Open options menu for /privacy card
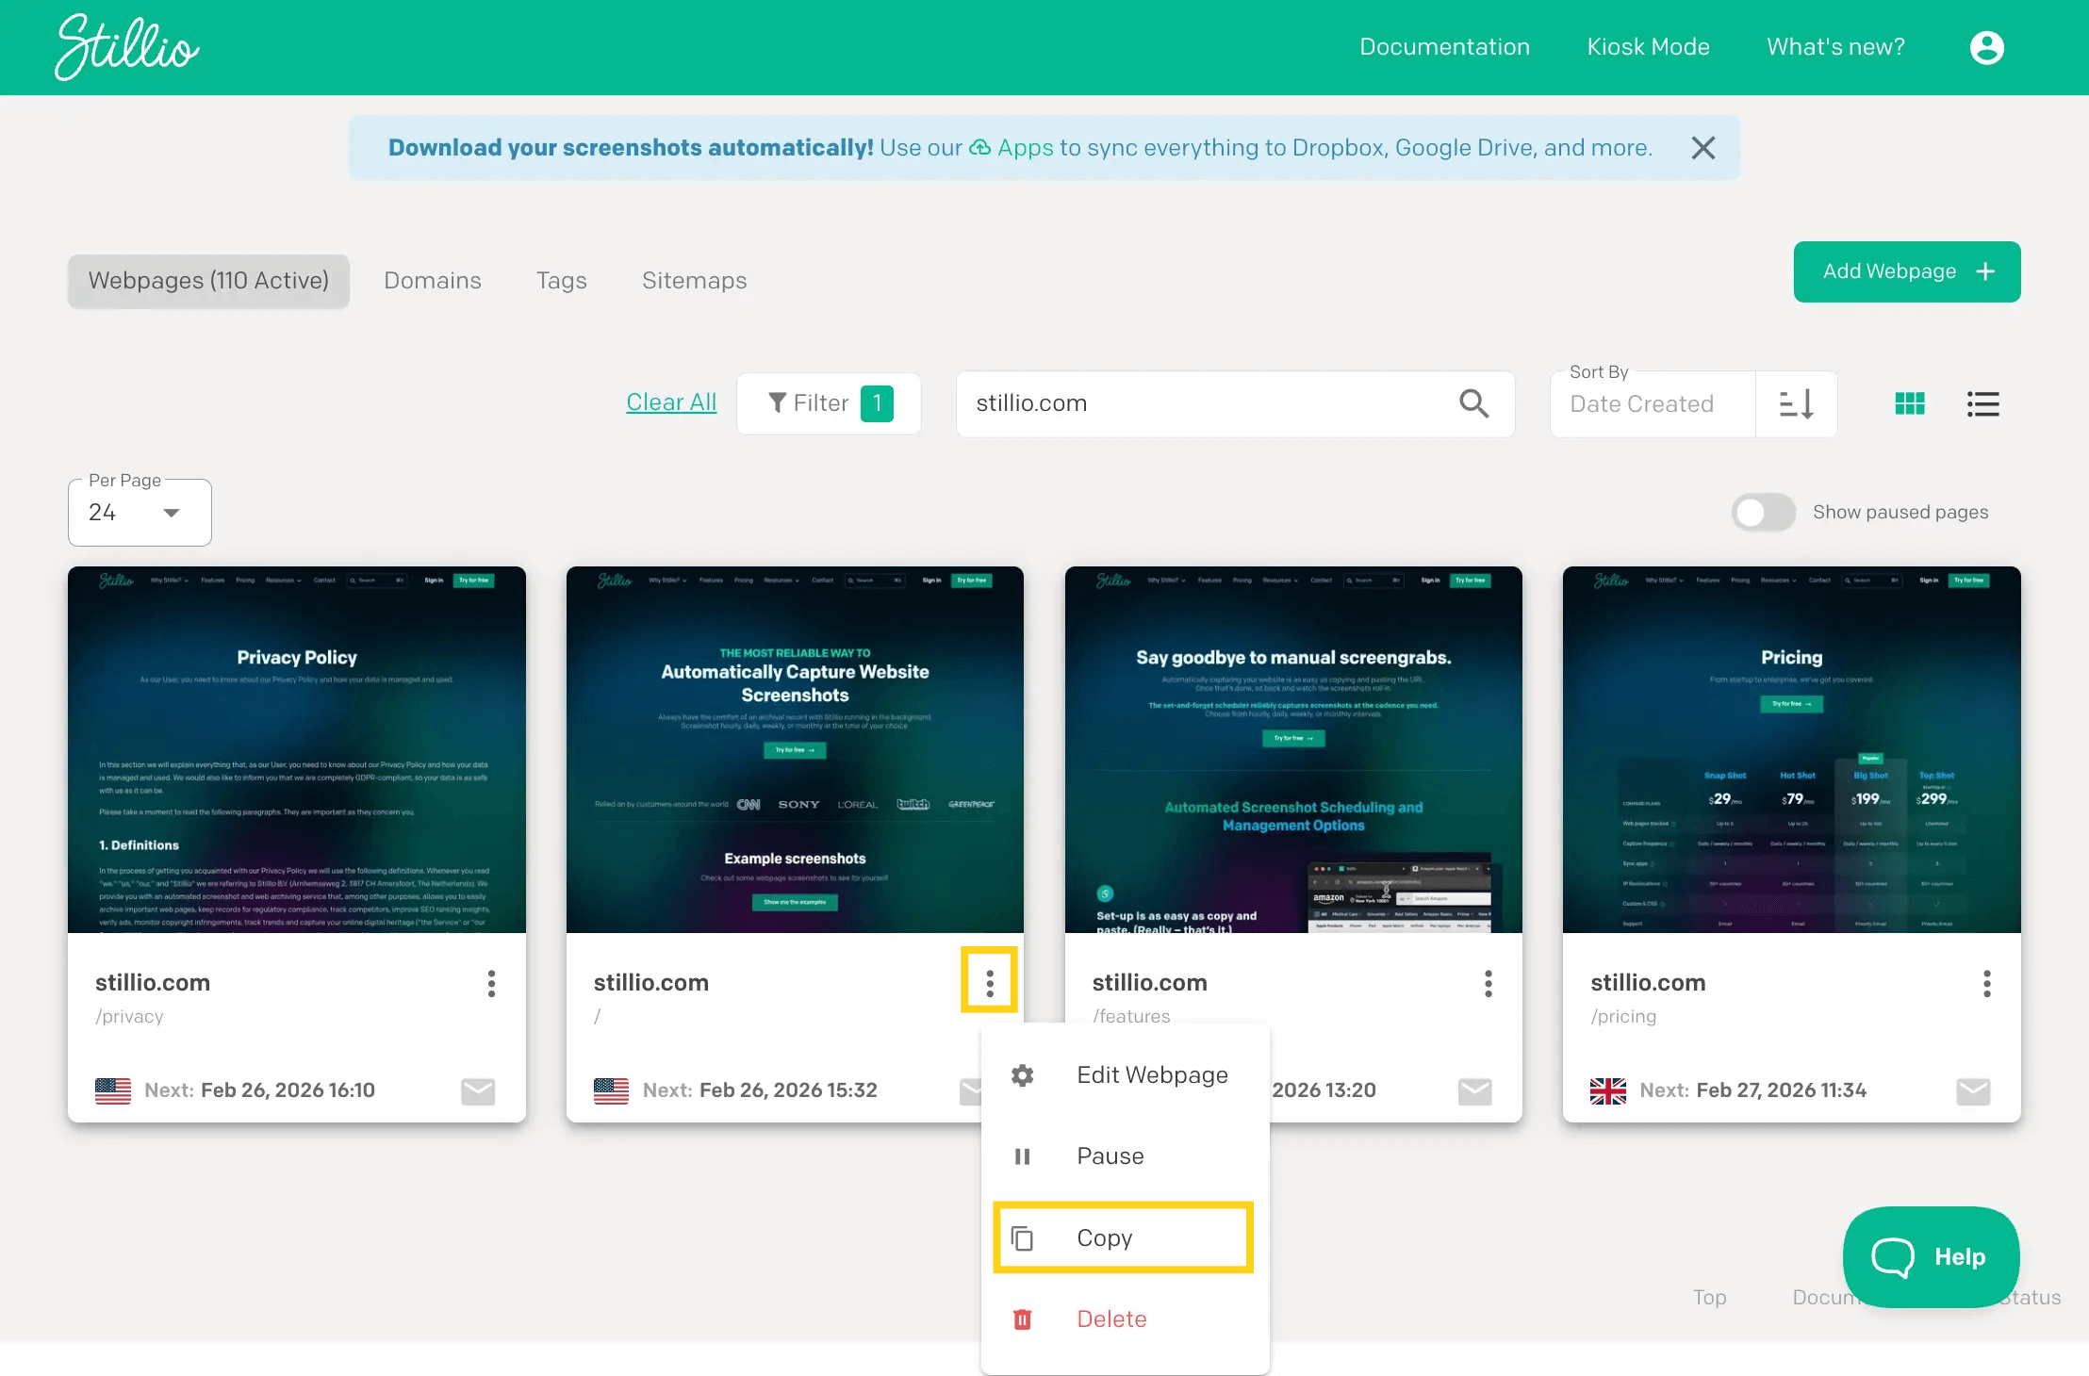The height and width of the screenshot is (1376, 2089). tap(491, 983)
